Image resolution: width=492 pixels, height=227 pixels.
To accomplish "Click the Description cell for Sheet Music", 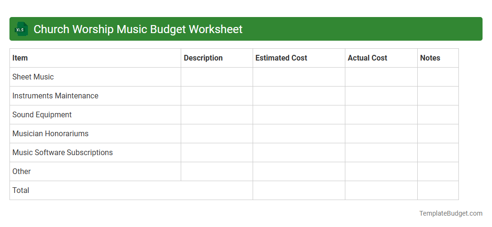I will [217, 77].
